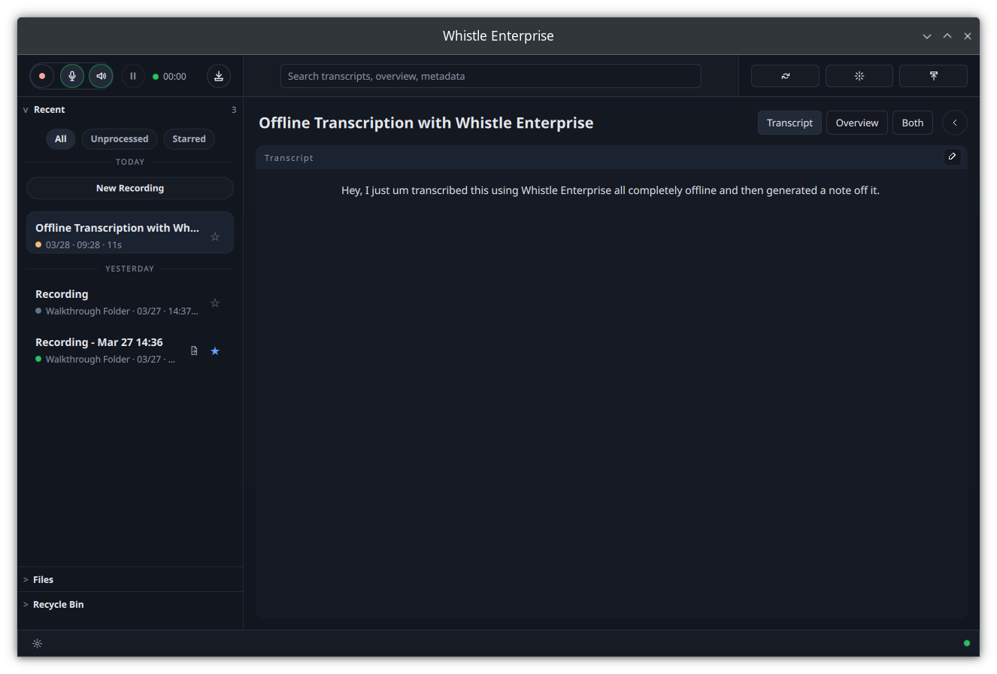
Task: Click the download recording icon
Action: tap(218, 76)
